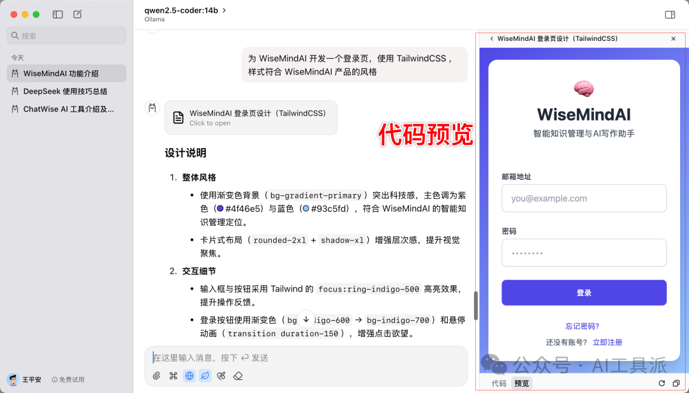
Task: Click the paperclip attach file icon
Action: point(156,376)
